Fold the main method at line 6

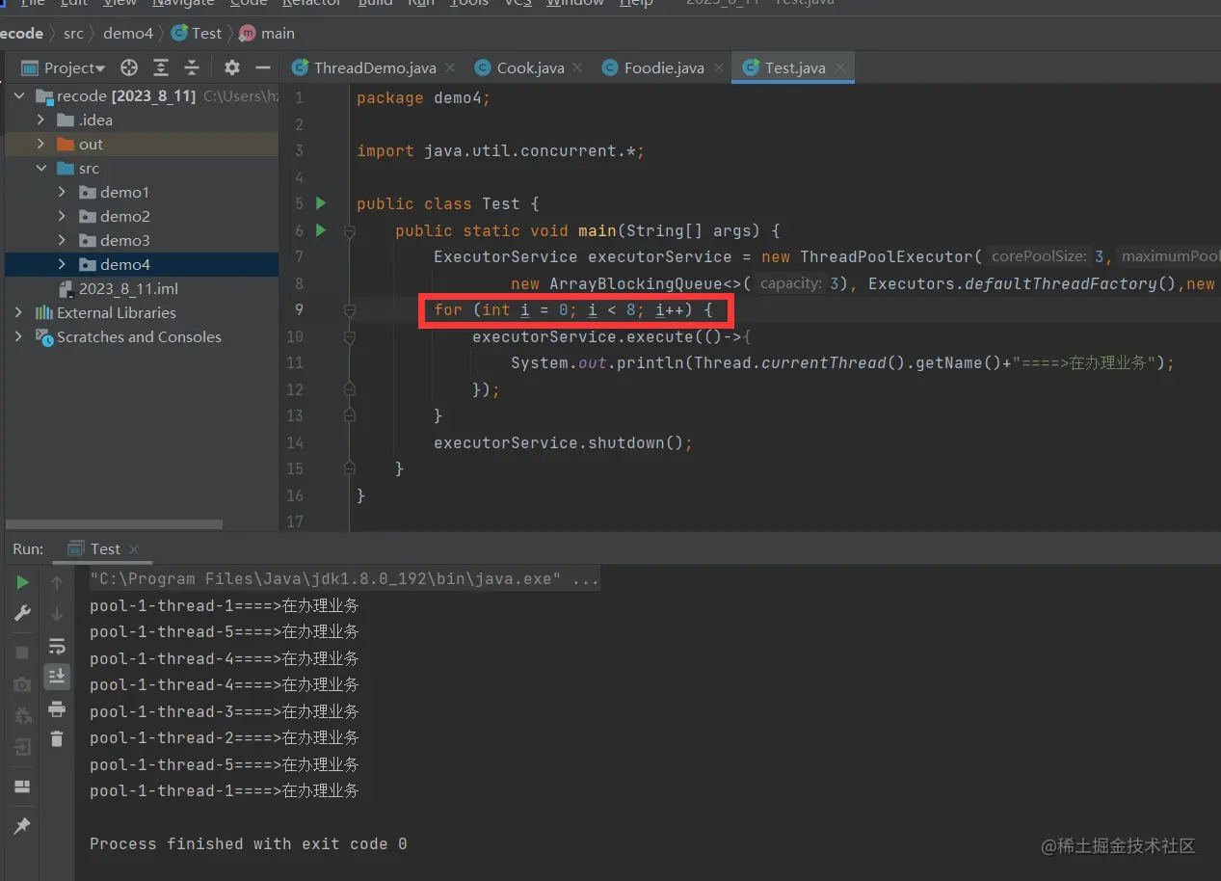(x=349, y=231)
